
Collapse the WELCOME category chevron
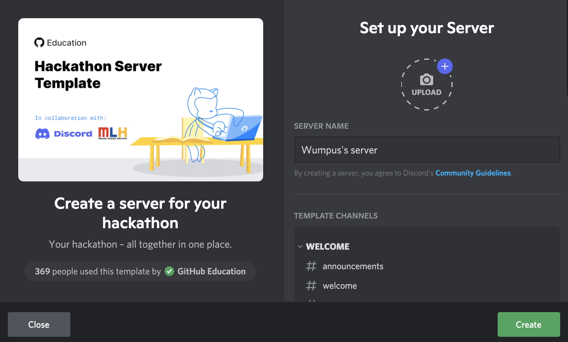(x=300, y=247)
